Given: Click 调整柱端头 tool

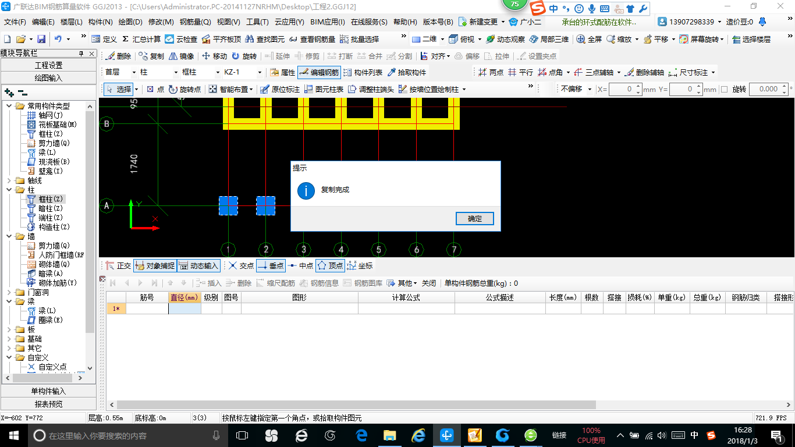Looking at the screenshot, I should [371, 89].
